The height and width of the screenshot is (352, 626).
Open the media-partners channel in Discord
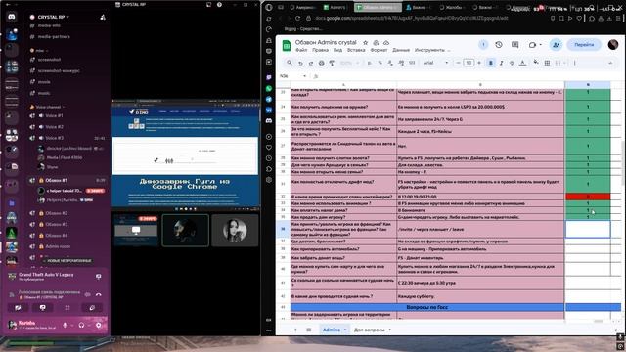click(54, 37)
